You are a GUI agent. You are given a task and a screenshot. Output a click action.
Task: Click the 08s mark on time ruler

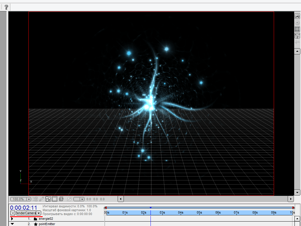tap(255, 212)
